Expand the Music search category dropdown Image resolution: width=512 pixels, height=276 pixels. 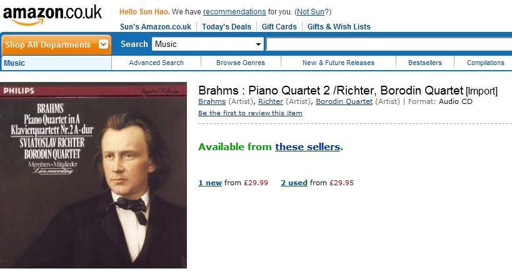208,44
